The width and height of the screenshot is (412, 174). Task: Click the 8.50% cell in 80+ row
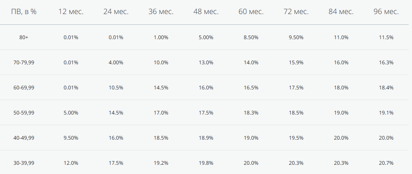(251, 37)
